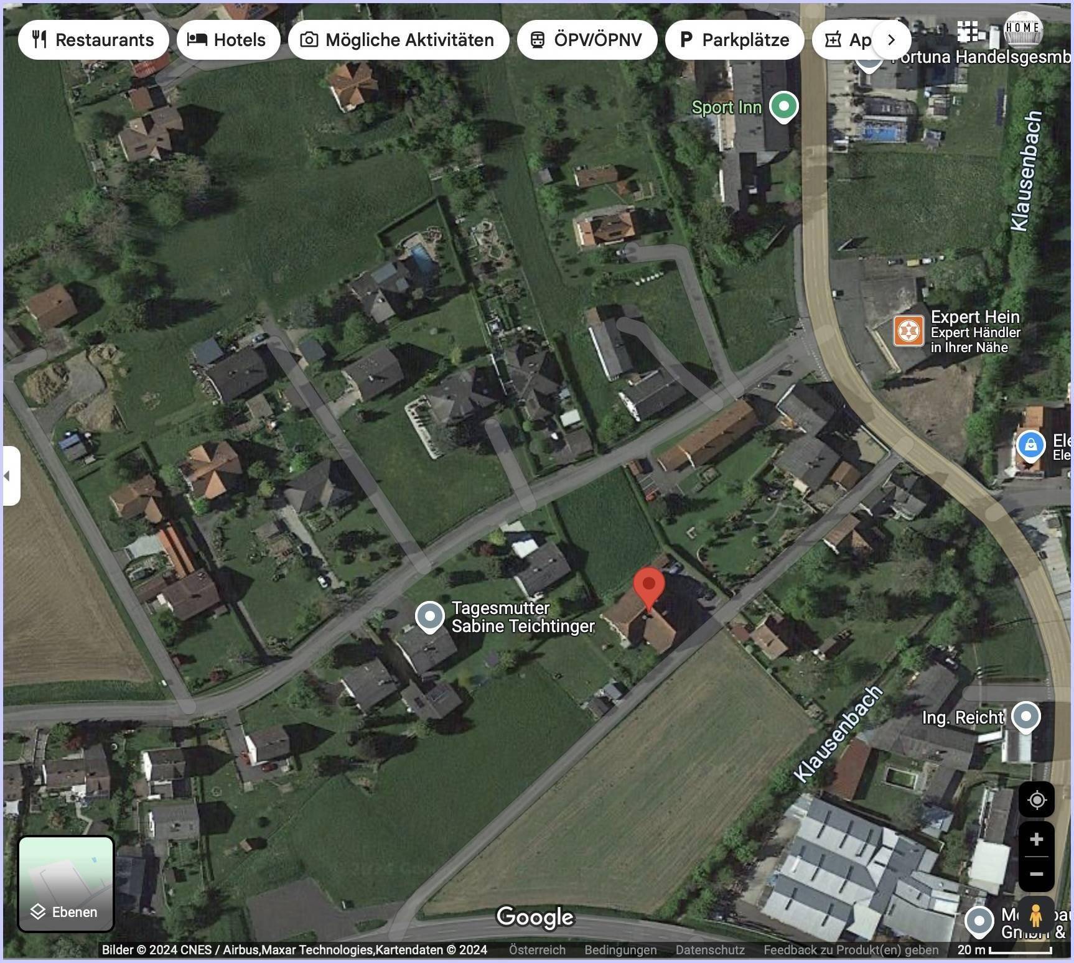Select the Hotels filter chip
Viewport: 1074px width, 963px height.
point(228,40)
